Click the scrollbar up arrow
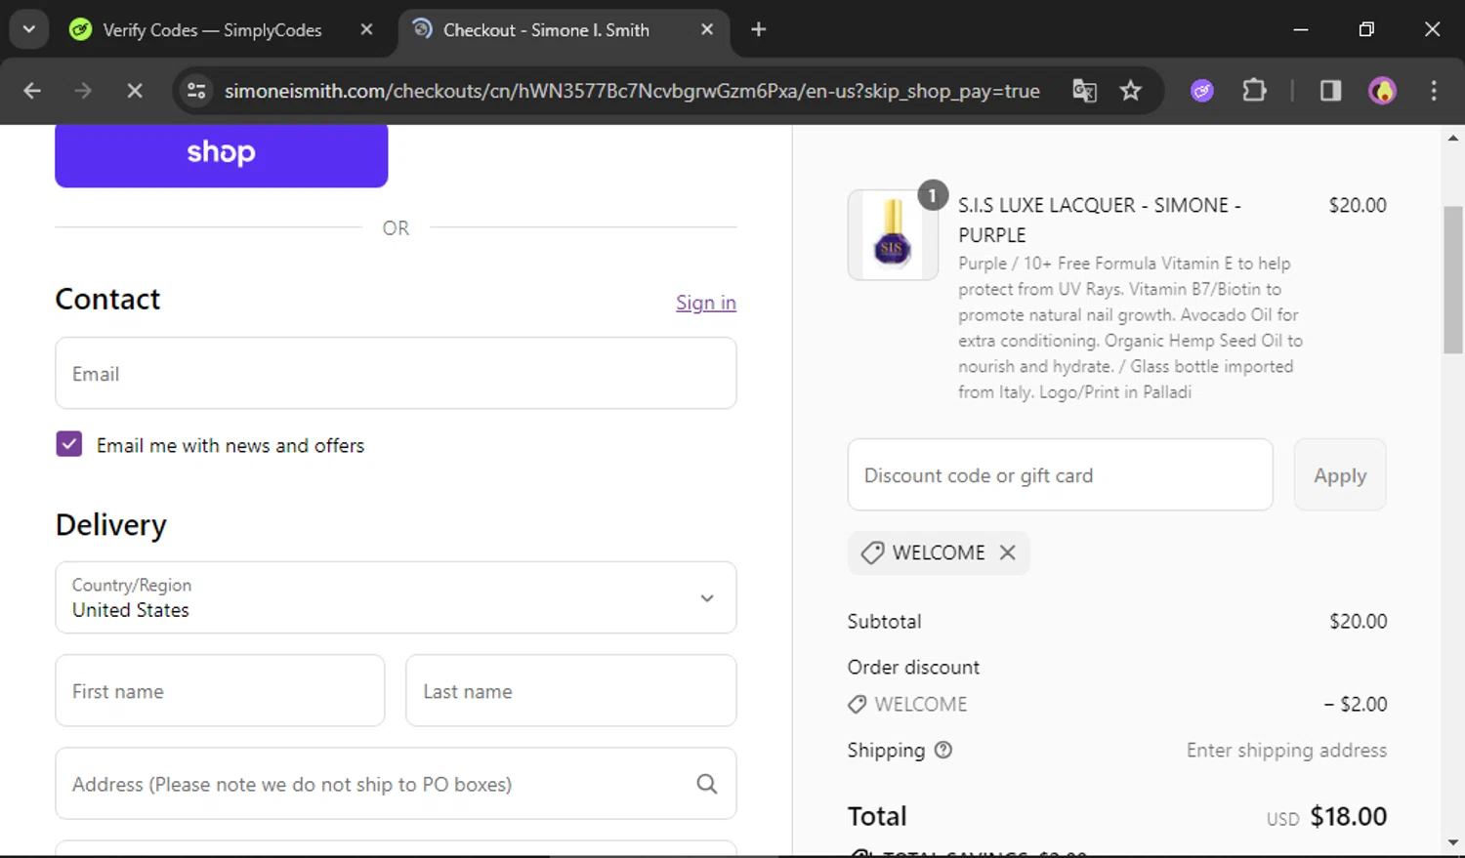The image size is (1465, 858). 1453,138
